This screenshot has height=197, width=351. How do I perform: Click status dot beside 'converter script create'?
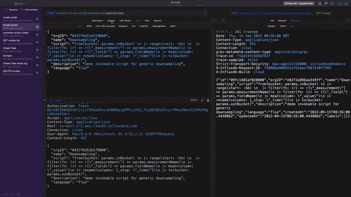pyautogui.click(x=37, y=34)
